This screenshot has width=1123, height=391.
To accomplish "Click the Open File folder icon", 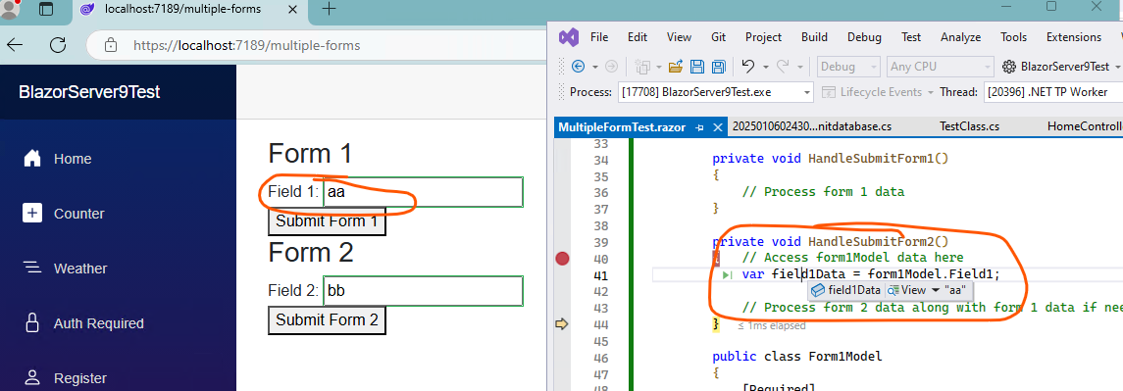I will pos(676,67).
